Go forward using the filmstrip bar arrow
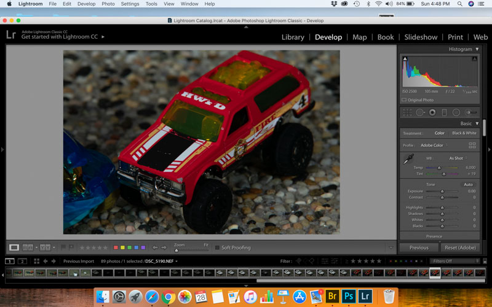Screen dimensions: 492x307 pos(54,261)
